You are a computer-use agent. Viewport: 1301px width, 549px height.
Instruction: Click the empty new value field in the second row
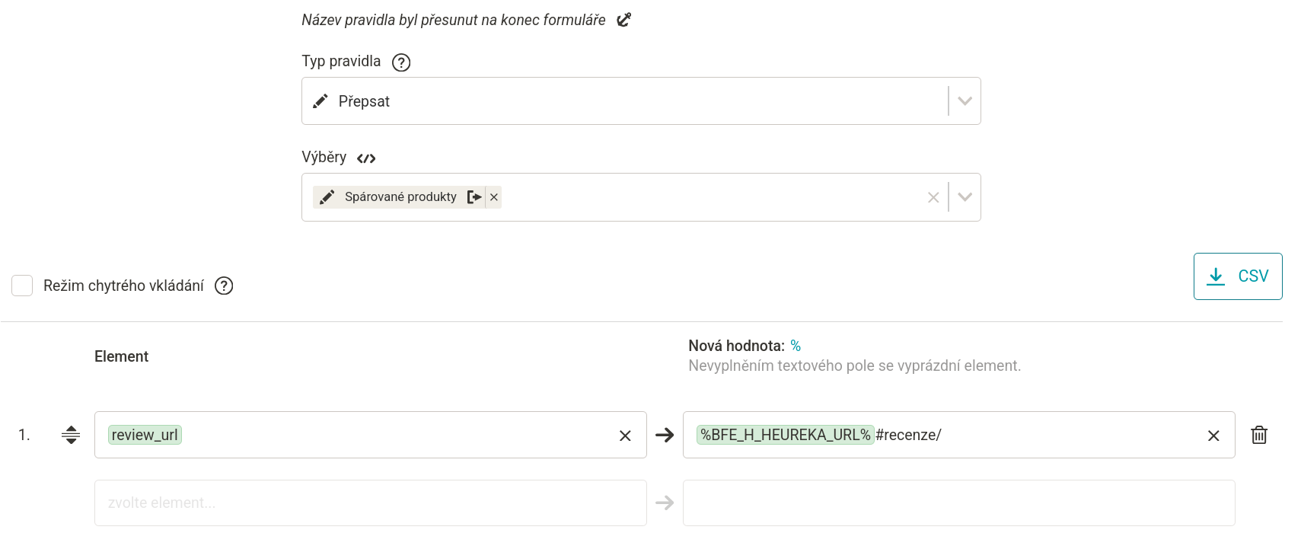point(958,503)
